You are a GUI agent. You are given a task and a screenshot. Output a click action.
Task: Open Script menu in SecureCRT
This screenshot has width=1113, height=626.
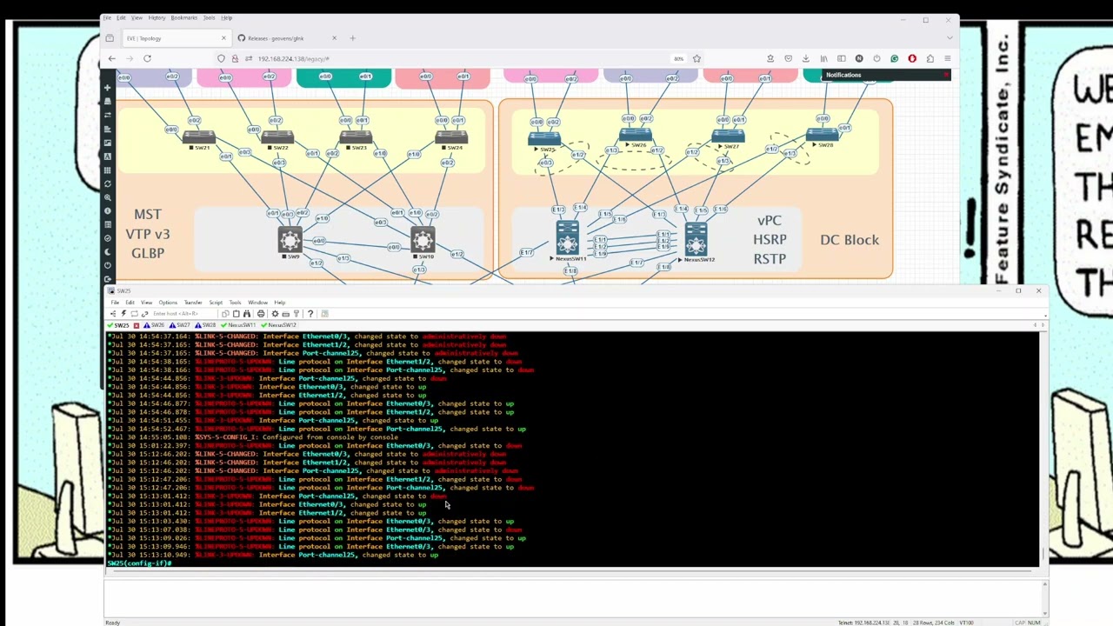tap(216, 303)
